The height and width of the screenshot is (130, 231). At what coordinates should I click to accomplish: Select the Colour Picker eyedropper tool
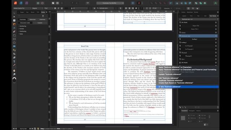[x=14, y=65]
